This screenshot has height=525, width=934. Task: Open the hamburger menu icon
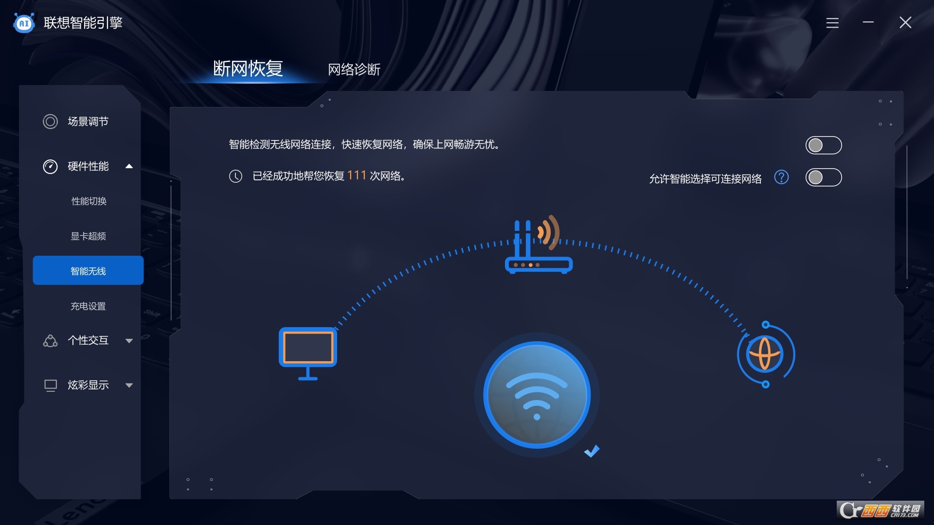click(832, 23)
